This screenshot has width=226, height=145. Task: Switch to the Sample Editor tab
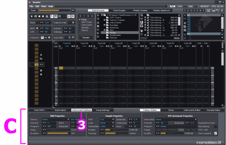pos(213,110)
